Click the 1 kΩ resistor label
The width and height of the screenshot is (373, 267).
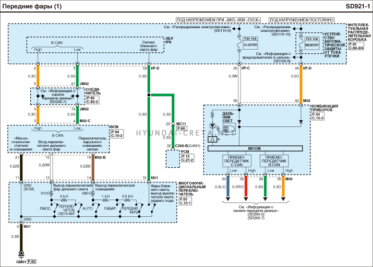[x=105, y=196]
